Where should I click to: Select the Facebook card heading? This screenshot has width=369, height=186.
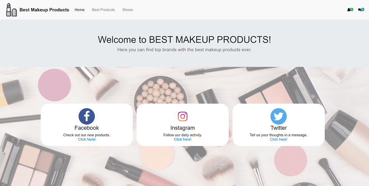(x=87, y=128)
